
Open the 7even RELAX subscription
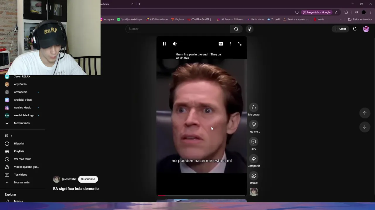tap(22, 77)
